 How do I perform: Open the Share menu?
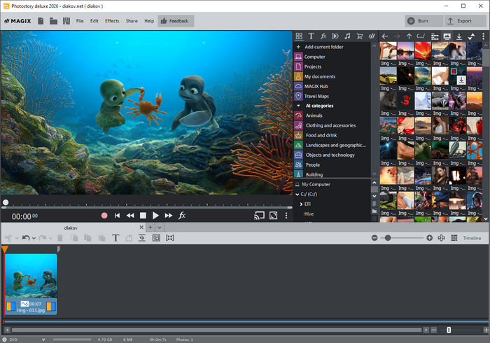point(132,21)
